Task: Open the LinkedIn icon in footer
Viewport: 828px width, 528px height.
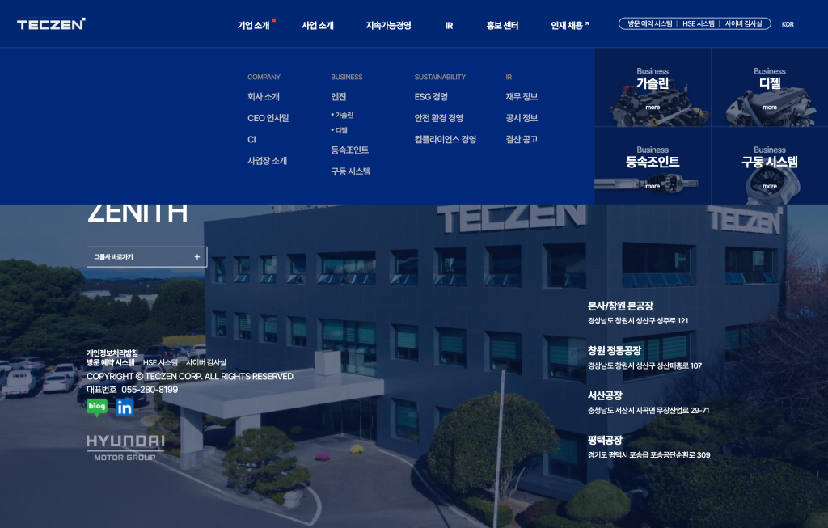Action: pos(125,408)
